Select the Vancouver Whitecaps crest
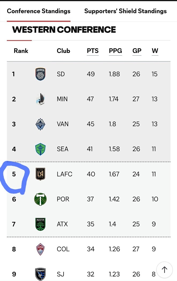The image size is (177, 281). pyautogui.click(x=40, y=124)
